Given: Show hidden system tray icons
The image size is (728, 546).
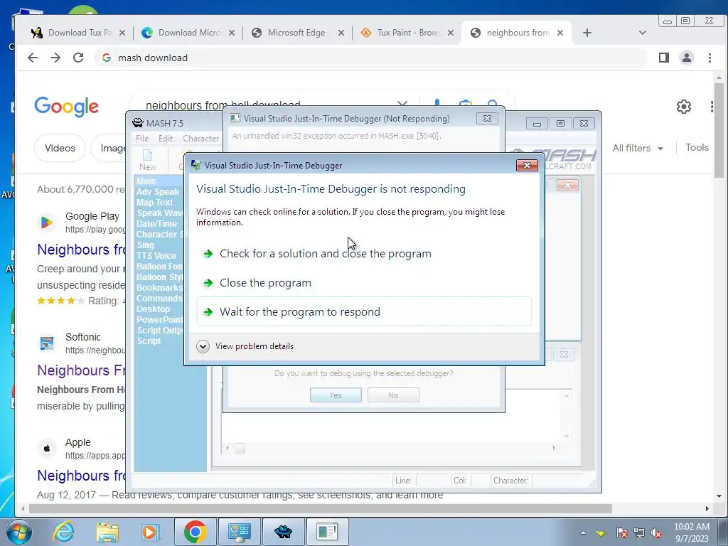Looking at the screenshot, I should click(583, 532).
